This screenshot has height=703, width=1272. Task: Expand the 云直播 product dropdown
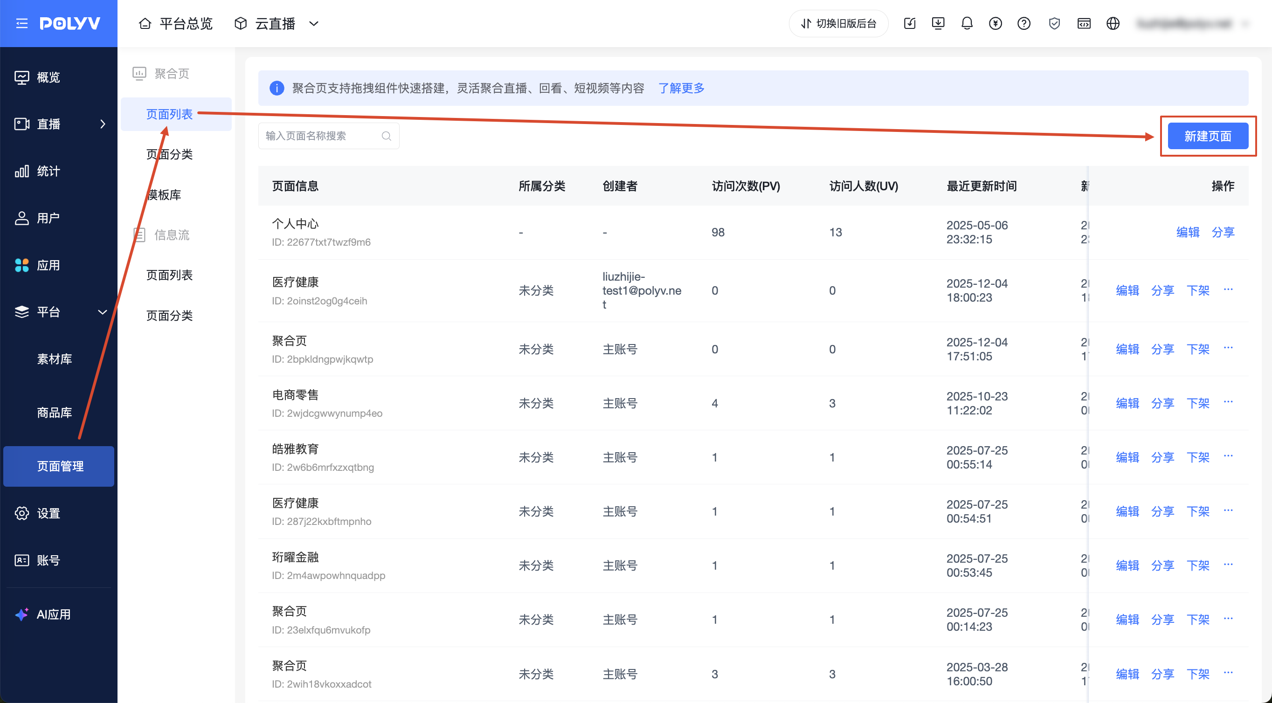coord(313,24)
